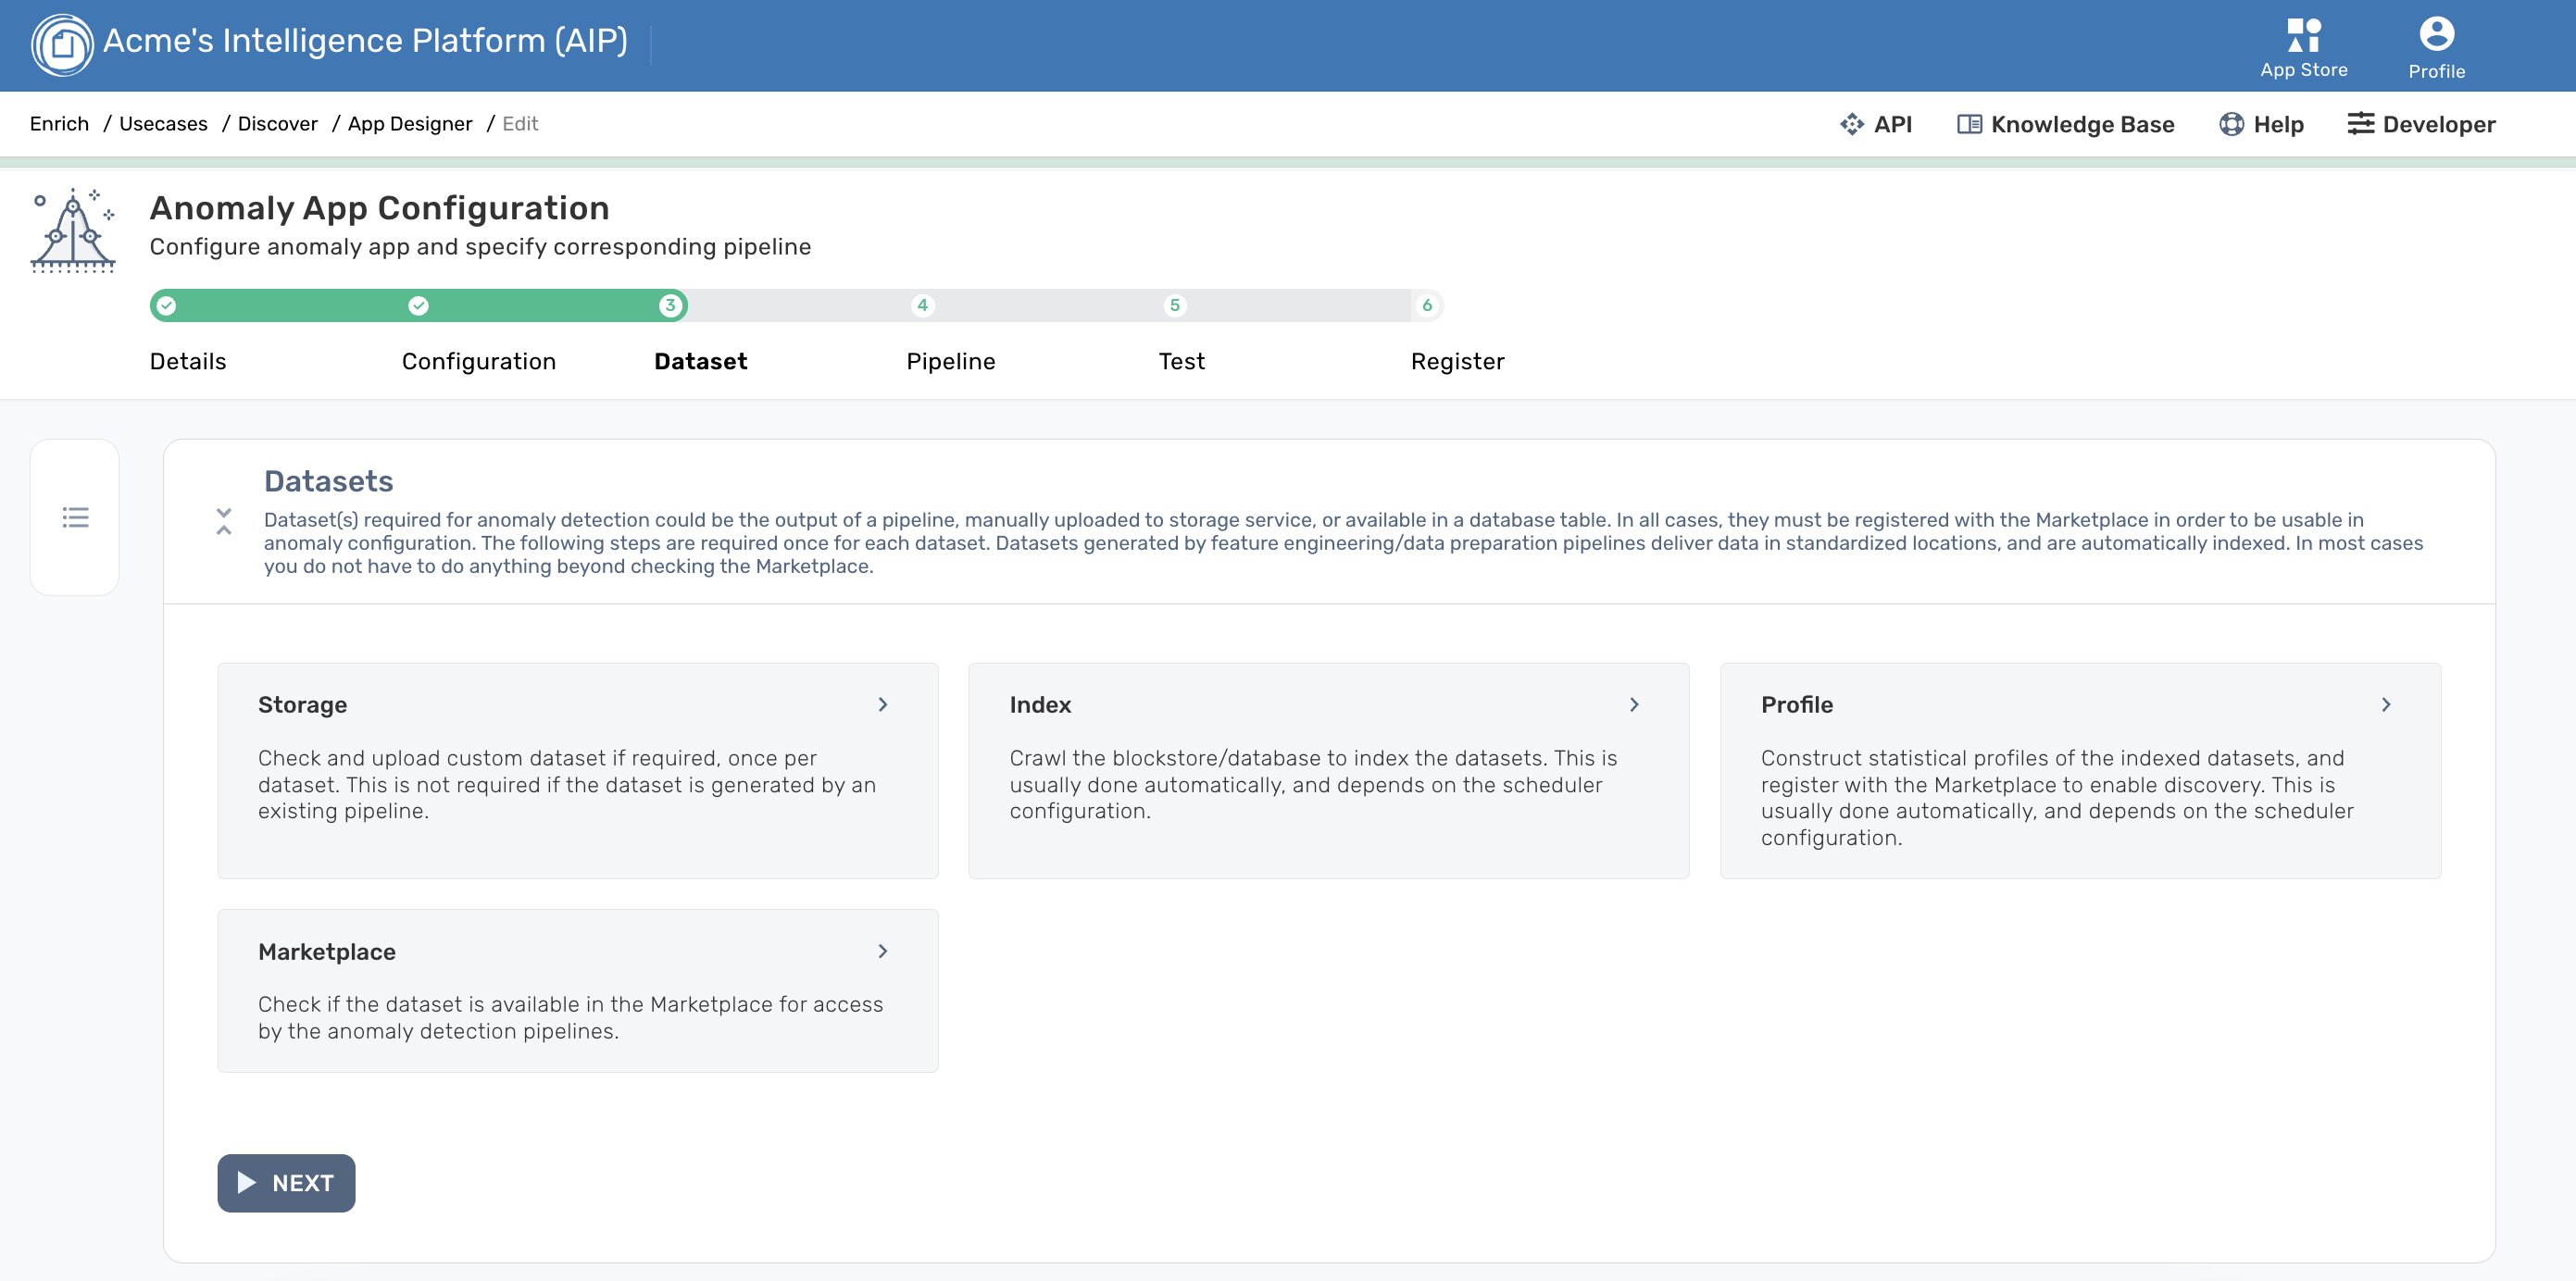
Task: Expand the Index card
Action: coord(1635,704)
